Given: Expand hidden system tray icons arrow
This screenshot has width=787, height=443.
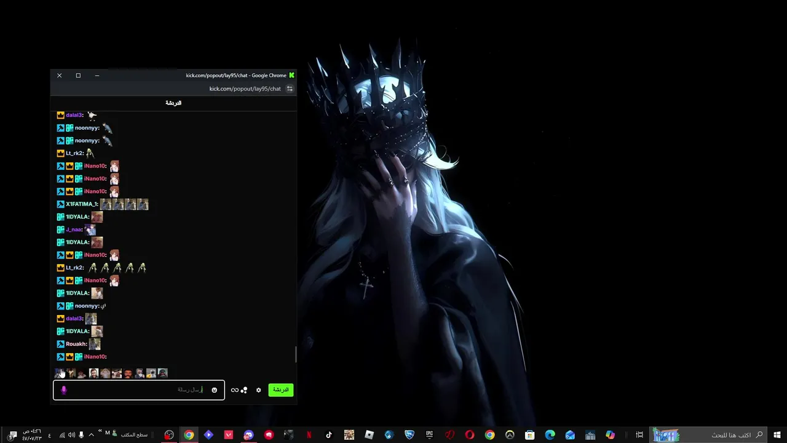Looking at the screenshot, I should [91, 435].
